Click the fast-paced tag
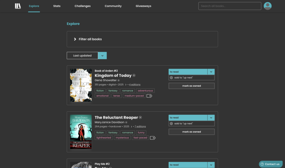Viewport: 285px width, 168px height. (x=140, y=138)
